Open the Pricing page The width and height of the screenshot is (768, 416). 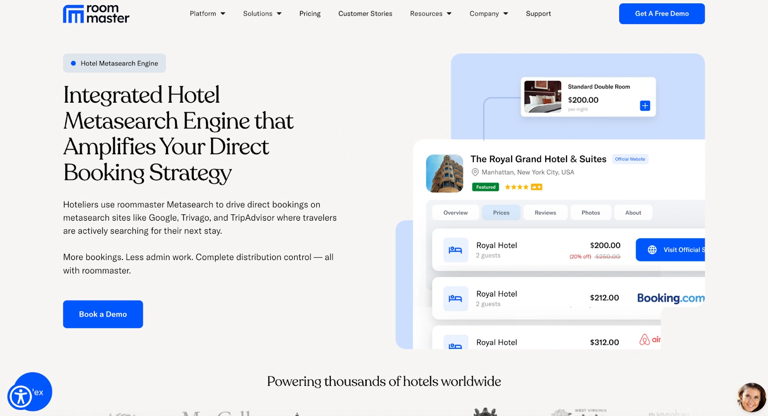click(x=310, y=13)
